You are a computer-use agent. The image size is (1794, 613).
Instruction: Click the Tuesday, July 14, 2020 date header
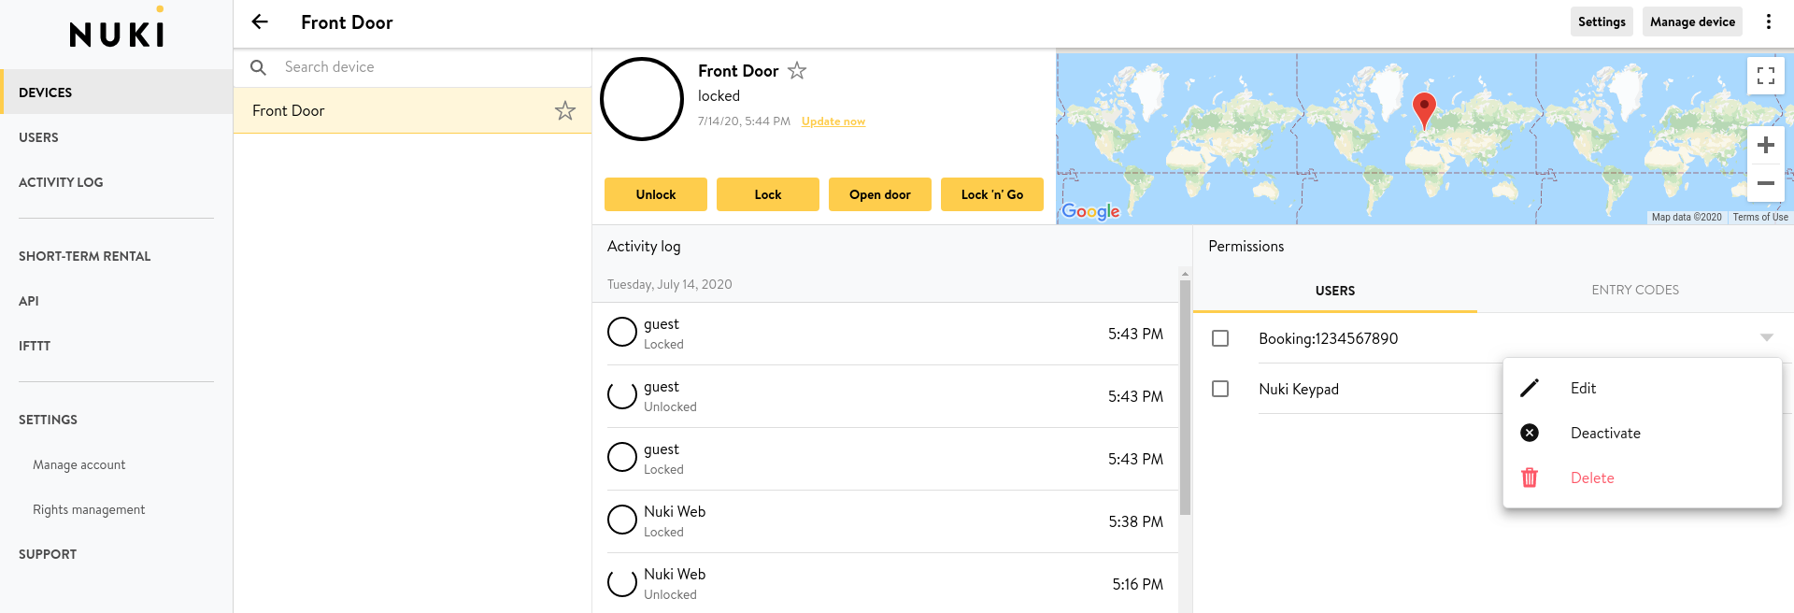point(670,284)
